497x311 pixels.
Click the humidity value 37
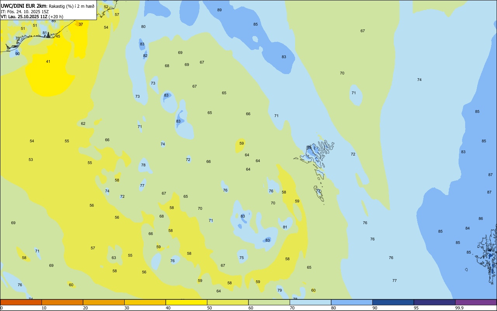point(81,24)
